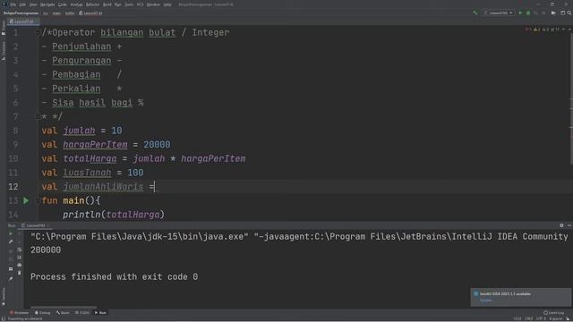Collapse the comment block at line 1
The height and width of the screenshot is (322, 573).
click(38, 33)
